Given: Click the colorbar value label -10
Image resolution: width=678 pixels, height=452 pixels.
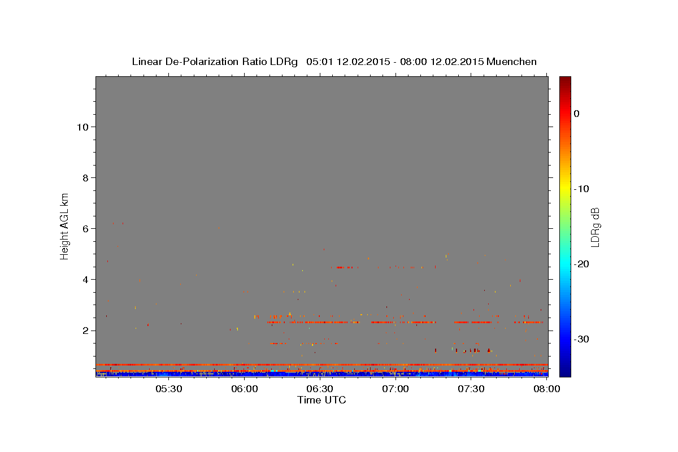Looking at the screenshot, I should point(582,189).
